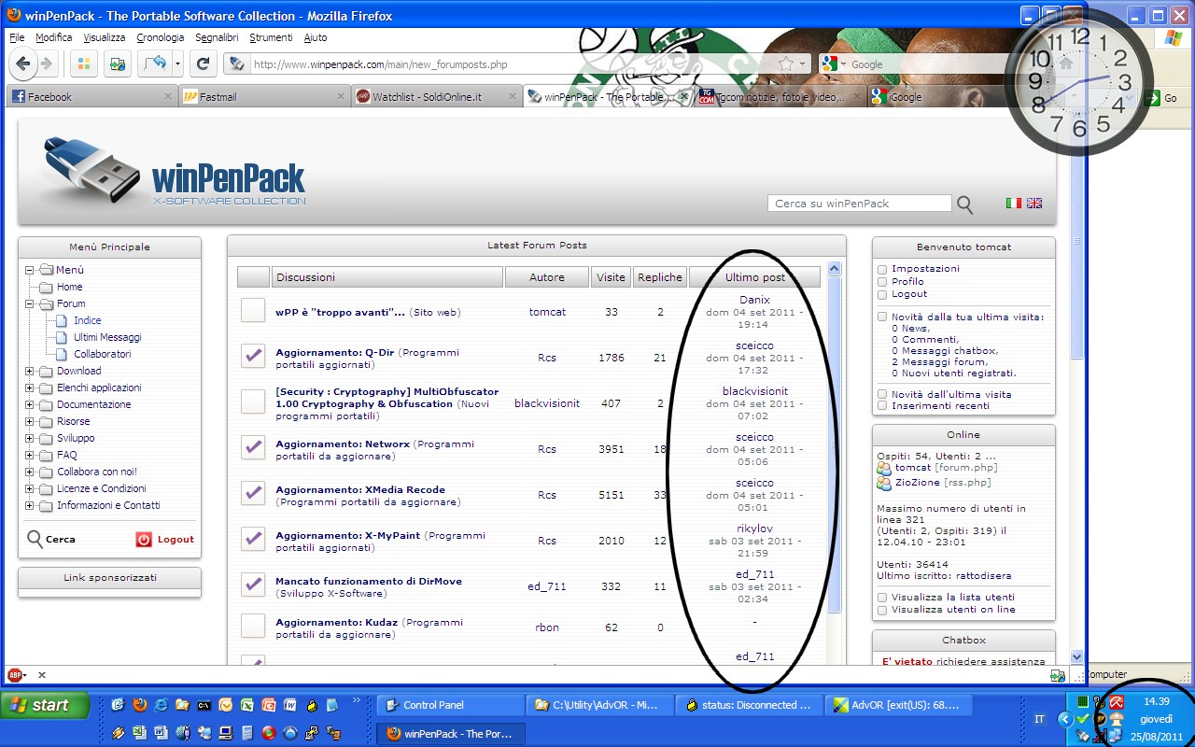Open the command prompt Quick Launch icon

click(x=204, y=705)
